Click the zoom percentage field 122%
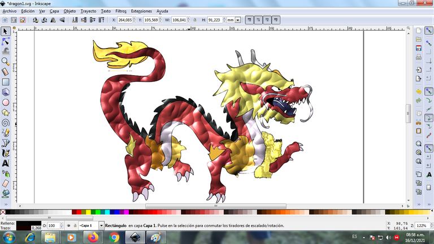 click(x=422, y=226)
